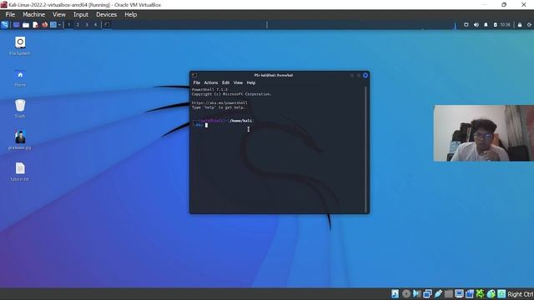534x300 pixels.
Task: Open the terminal emulator panel launcher
Action: coord(53,25)
